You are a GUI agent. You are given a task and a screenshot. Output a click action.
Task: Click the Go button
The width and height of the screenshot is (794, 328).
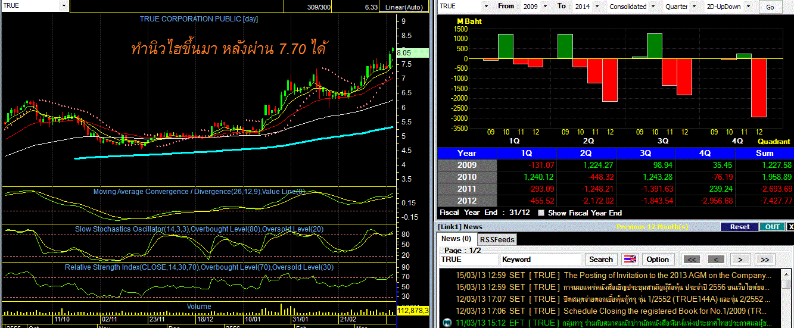point(770,7)
